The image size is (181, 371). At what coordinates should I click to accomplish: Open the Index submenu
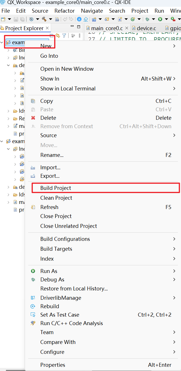103,259
